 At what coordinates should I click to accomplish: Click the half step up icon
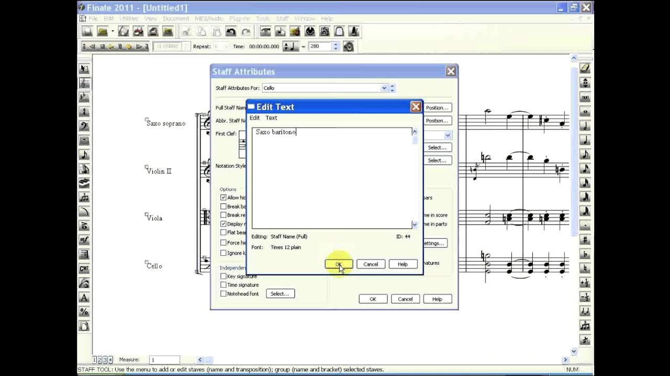pyautogui.click(x=585, y=283)
